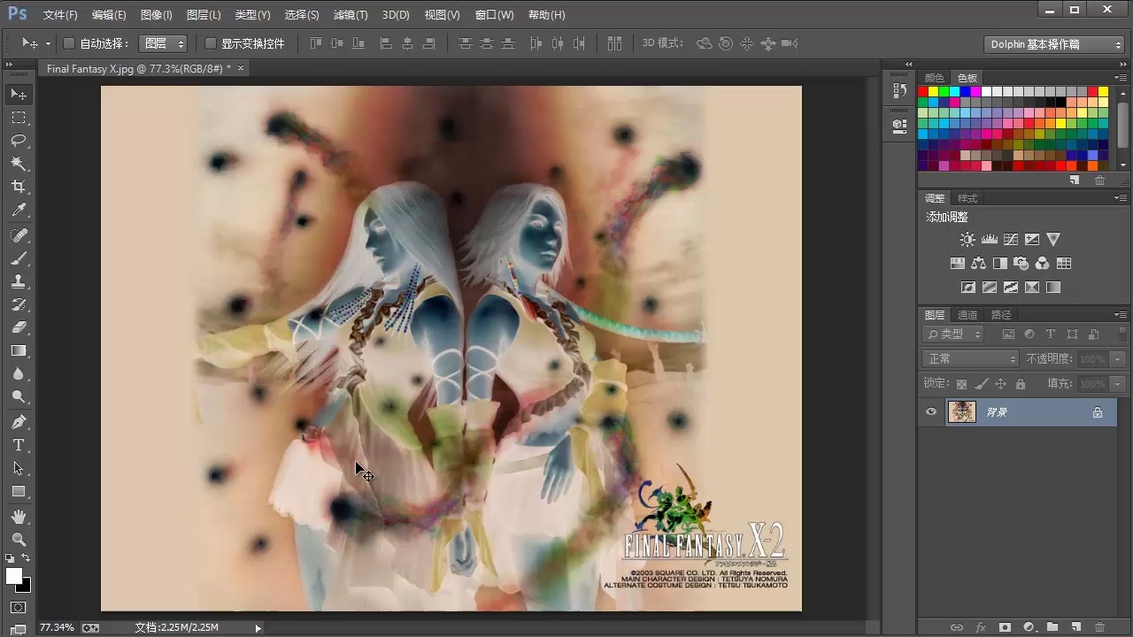Select the Horizontal Type tool
This screenshot has width=1133, height=637.
[x=19, y=445]
